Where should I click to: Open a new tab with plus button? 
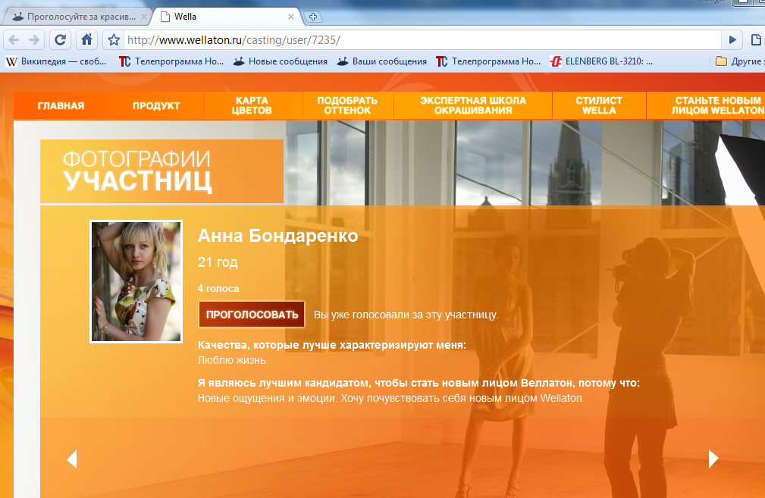click(312, 17)
